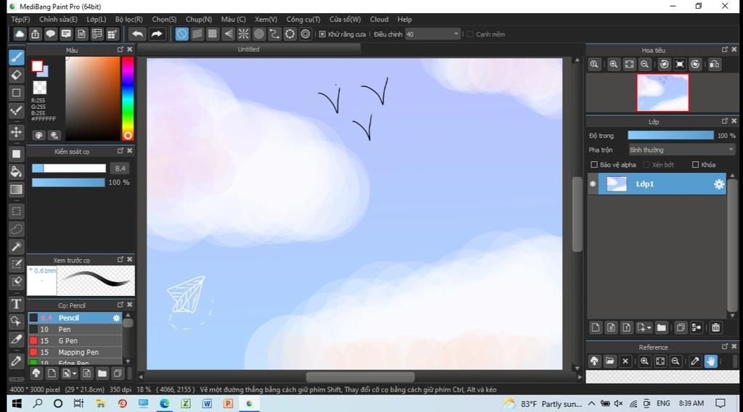Open the cloud save icon in toolbar
Image resolution: width=743 pixels, height=412 pixels.
coord(20,34)
